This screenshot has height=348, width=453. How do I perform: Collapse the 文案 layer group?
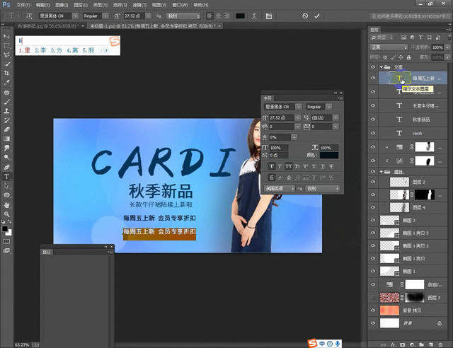point(382,67)
